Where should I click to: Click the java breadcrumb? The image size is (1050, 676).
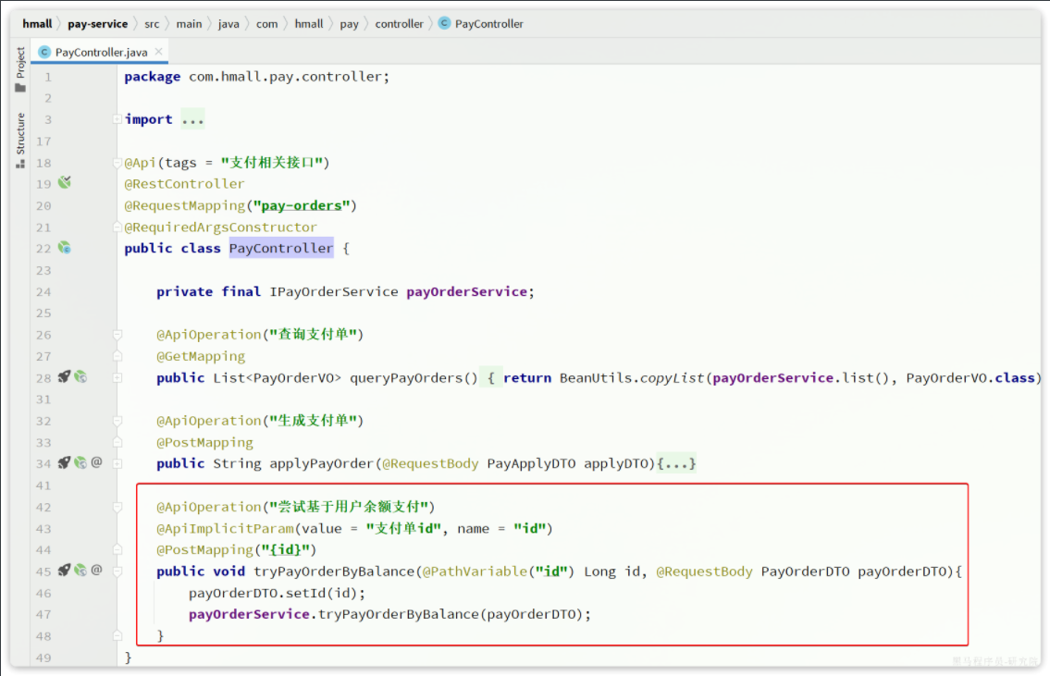(x=229, y=23)
